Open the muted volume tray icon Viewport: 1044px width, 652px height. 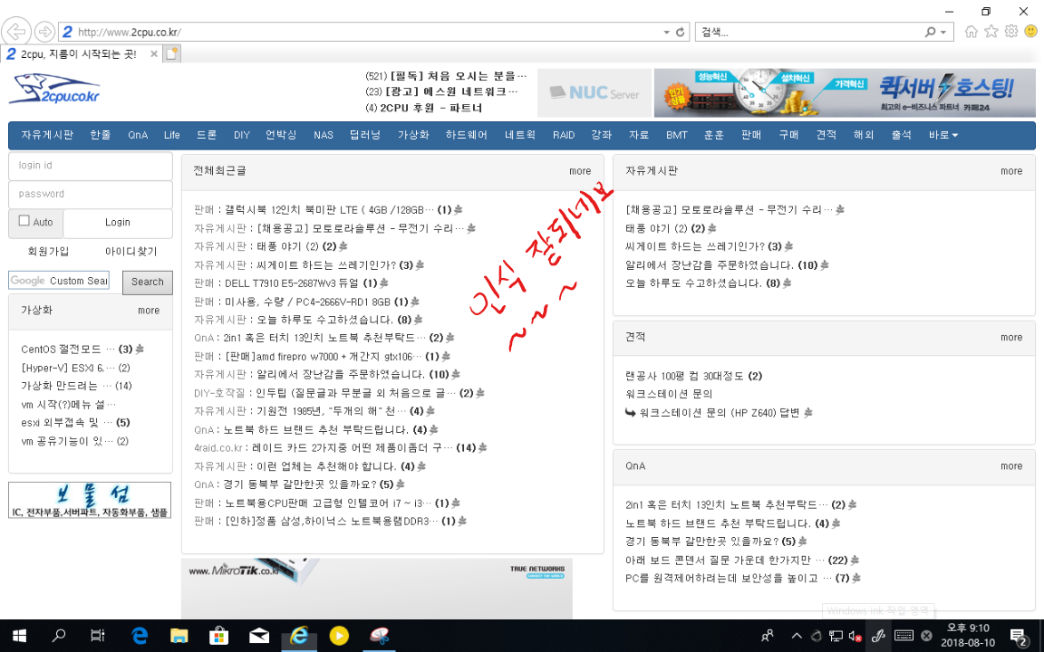(855, 636)
